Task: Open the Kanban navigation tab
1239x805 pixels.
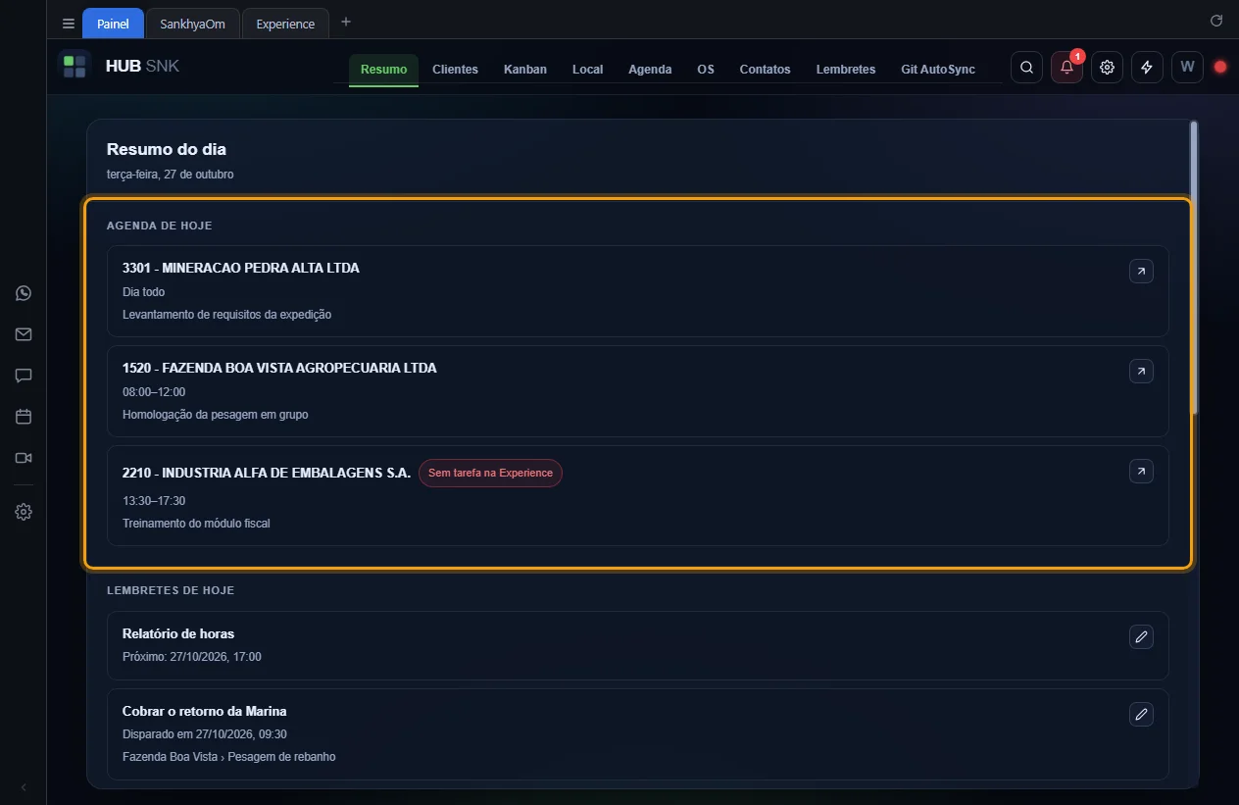Action: pos(525,70)
